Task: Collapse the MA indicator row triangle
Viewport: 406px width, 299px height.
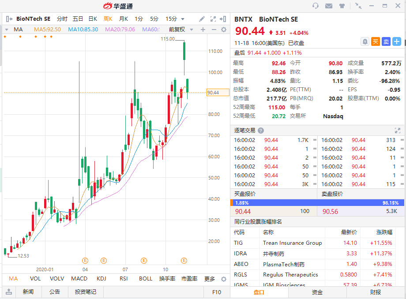Action: [x=7, y=30]
